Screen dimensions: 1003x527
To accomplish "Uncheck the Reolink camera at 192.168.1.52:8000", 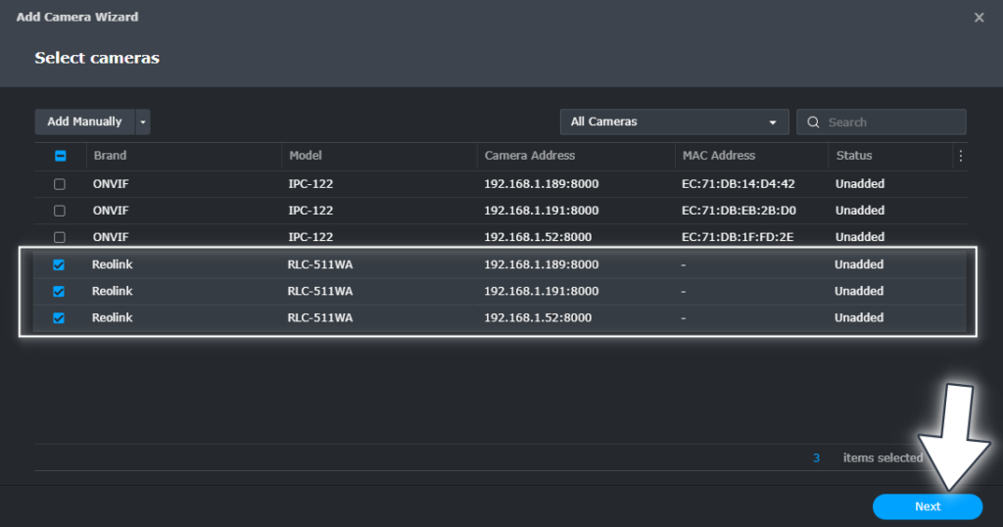I will point(59,317).
